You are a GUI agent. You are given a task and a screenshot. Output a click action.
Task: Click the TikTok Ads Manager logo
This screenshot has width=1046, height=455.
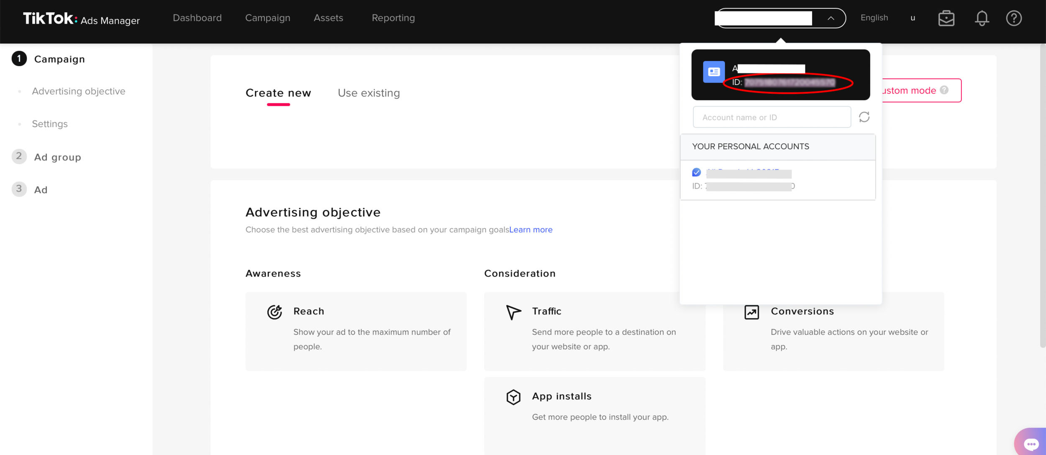tap(81, 19)
